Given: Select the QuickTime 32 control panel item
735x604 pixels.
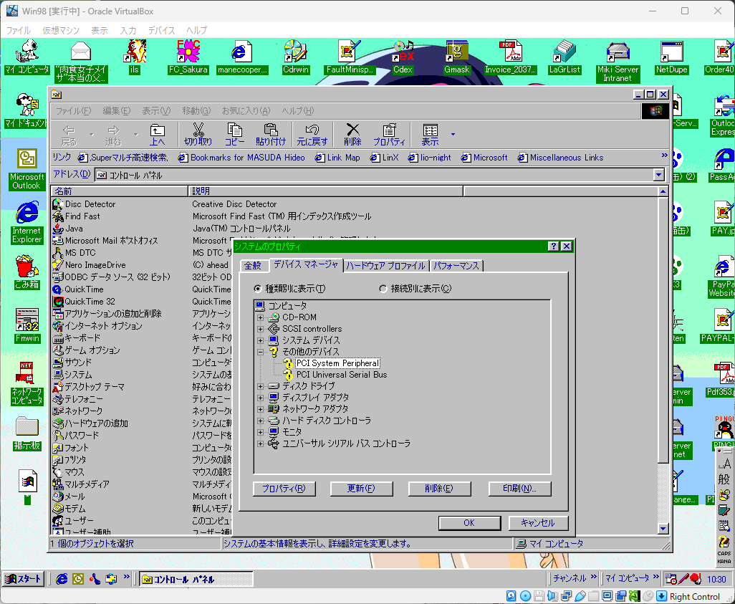Looking at the screenshot, I should [90, 302].
